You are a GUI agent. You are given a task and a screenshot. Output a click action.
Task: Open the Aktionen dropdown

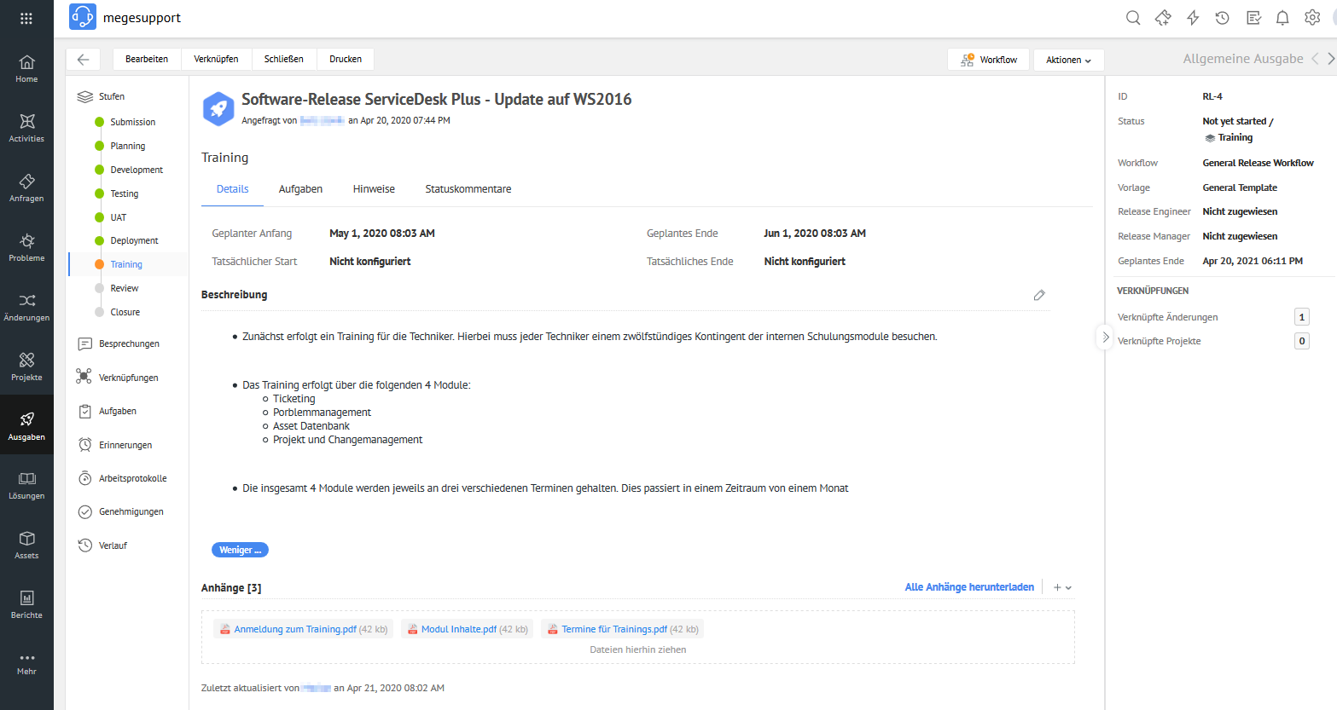click(1069, 60)
